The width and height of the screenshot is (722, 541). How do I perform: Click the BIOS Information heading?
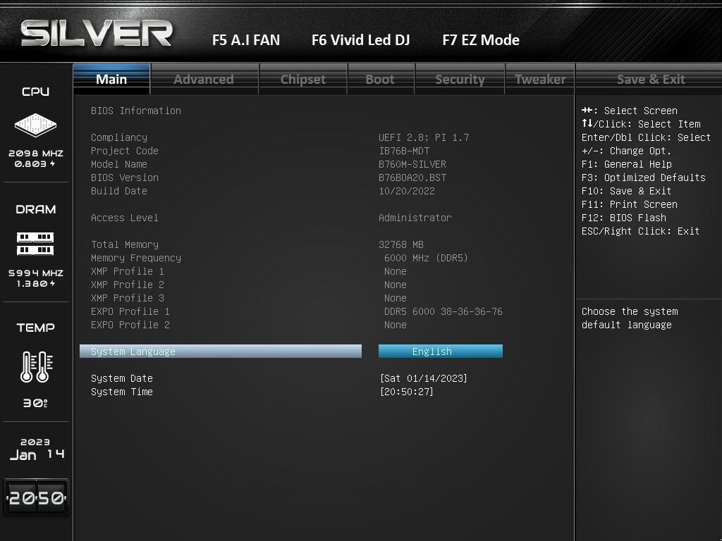pyautogui.click(x=136, y=111)
